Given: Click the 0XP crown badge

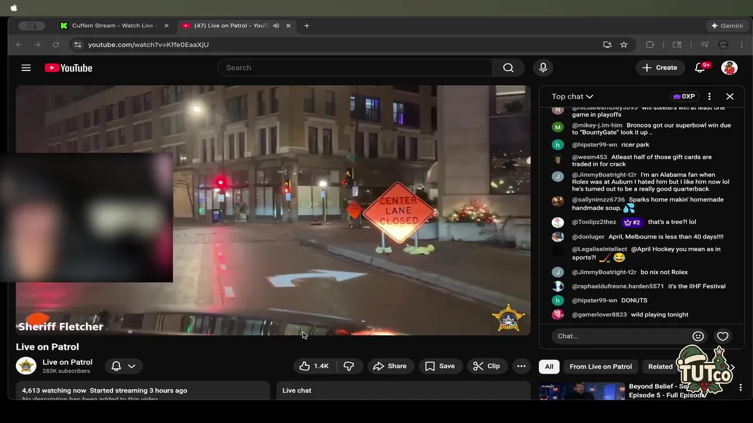Looking at the screenshot, I should click(x=684, y=96).
